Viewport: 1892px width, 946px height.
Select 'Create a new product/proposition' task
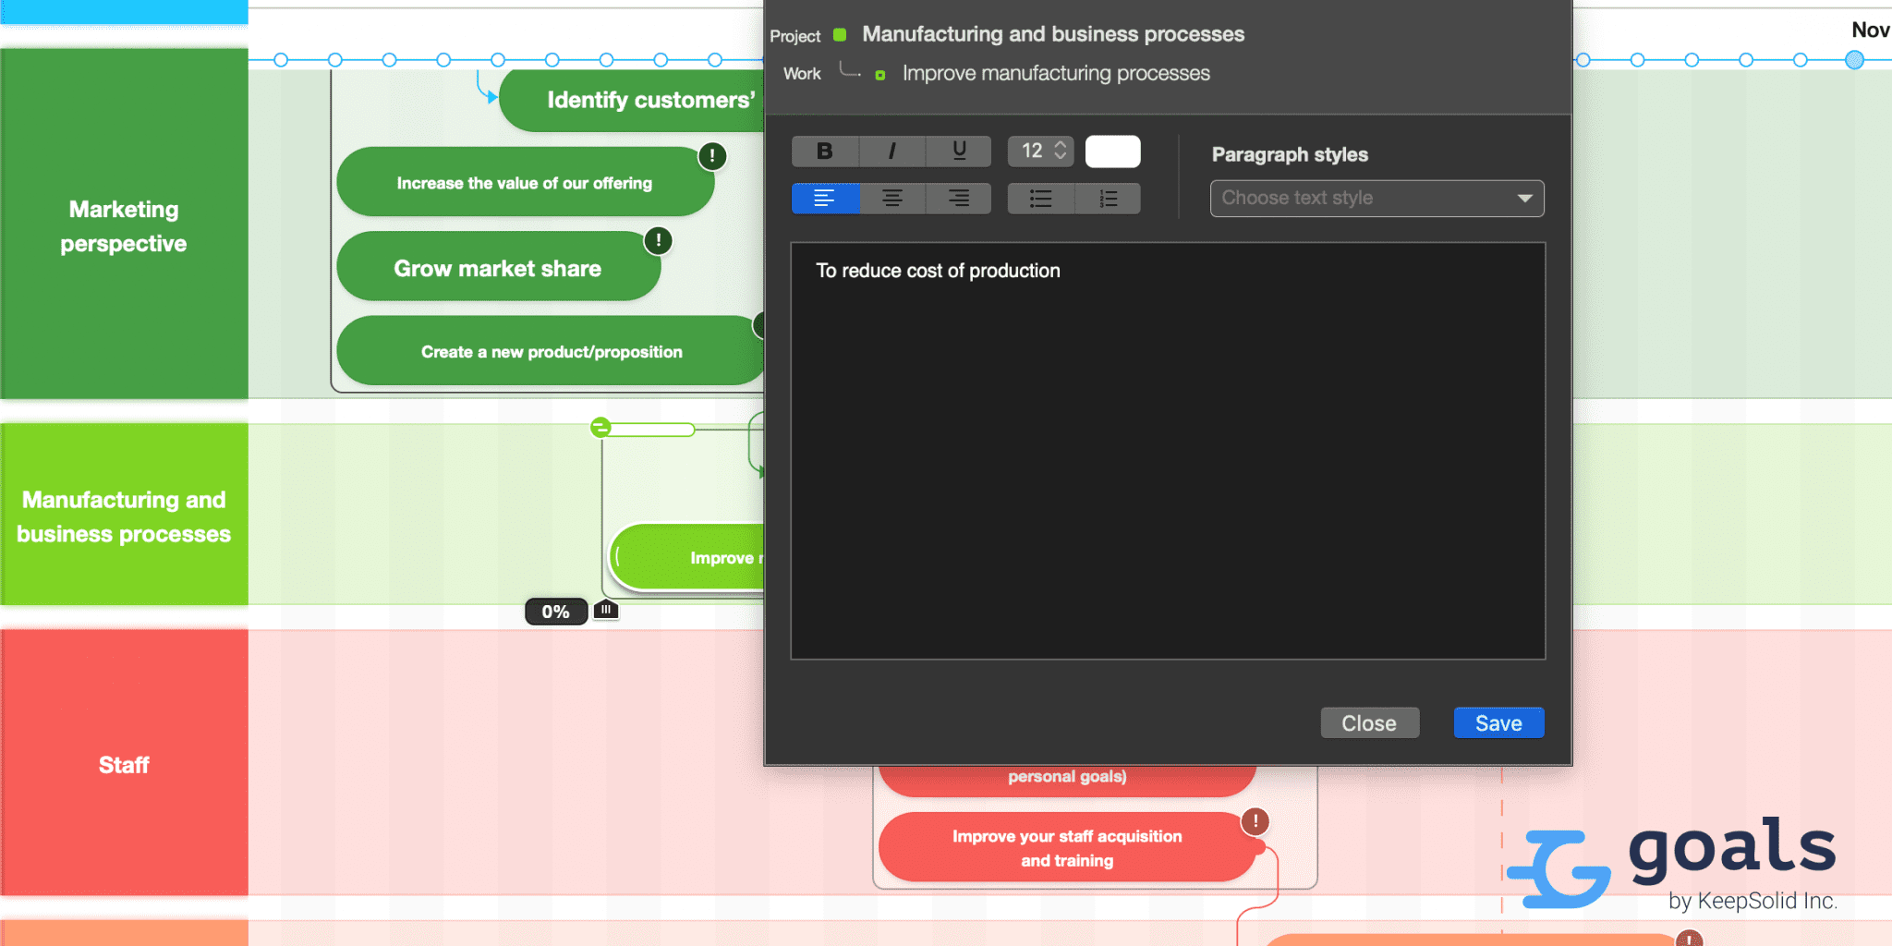[552, 351]
